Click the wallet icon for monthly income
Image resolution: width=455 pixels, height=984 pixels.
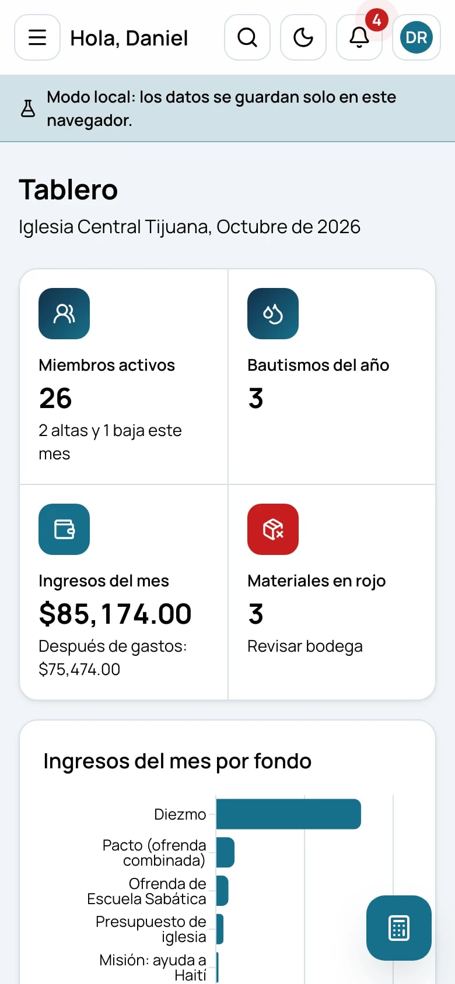[x=64, y=529]
